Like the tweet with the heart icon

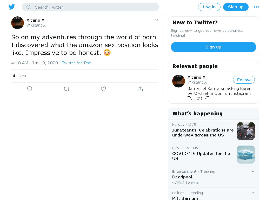[x=103, y=89]
